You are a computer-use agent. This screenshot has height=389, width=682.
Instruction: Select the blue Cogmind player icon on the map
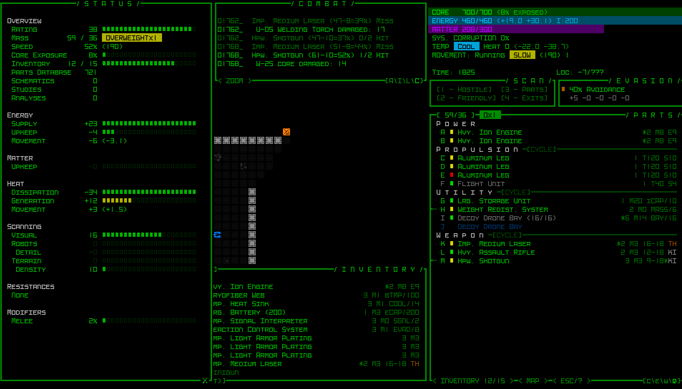[x=217, y=235]
